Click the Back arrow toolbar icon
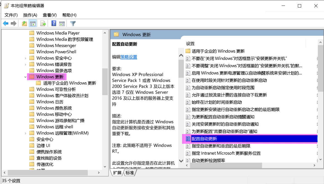 [x=6, y=24]
